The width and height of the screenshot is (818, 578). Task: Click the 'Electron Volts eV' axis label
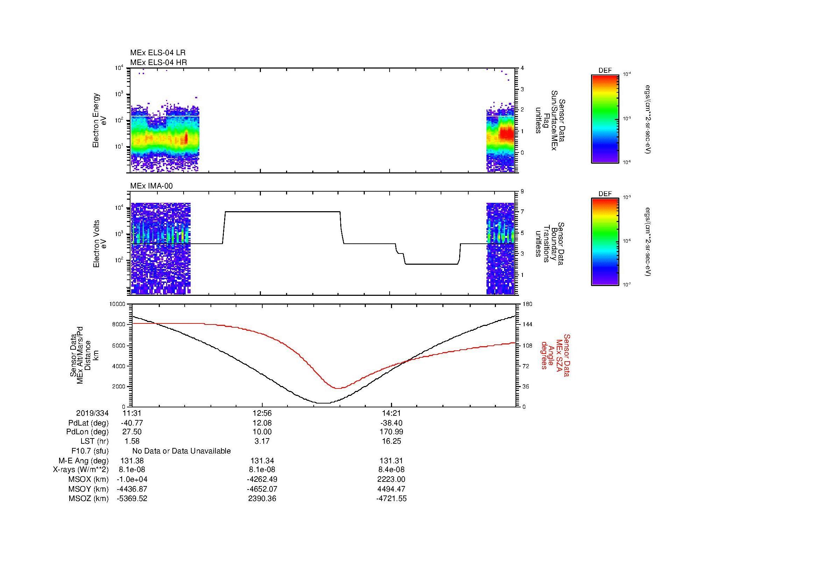[x=99, y=244]
